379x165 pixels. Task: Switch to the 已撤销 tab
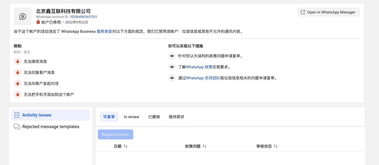(154, 117)
